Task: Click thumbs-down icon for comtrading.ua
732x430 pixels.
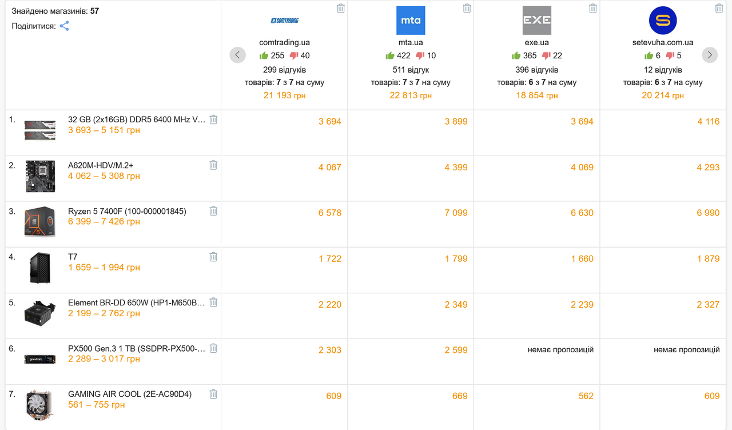Action: coord(294,55)
